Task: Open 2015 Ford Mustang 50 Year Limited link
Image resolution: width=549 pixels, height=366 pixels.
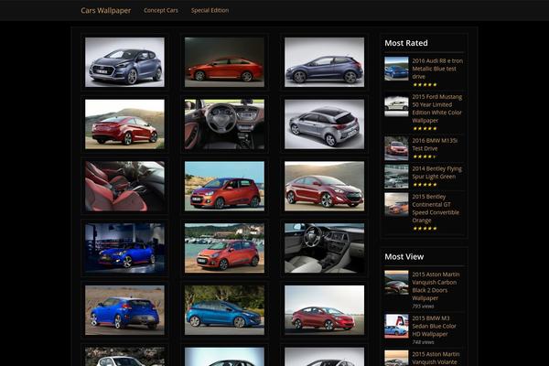Action: (x=437, y=108)
